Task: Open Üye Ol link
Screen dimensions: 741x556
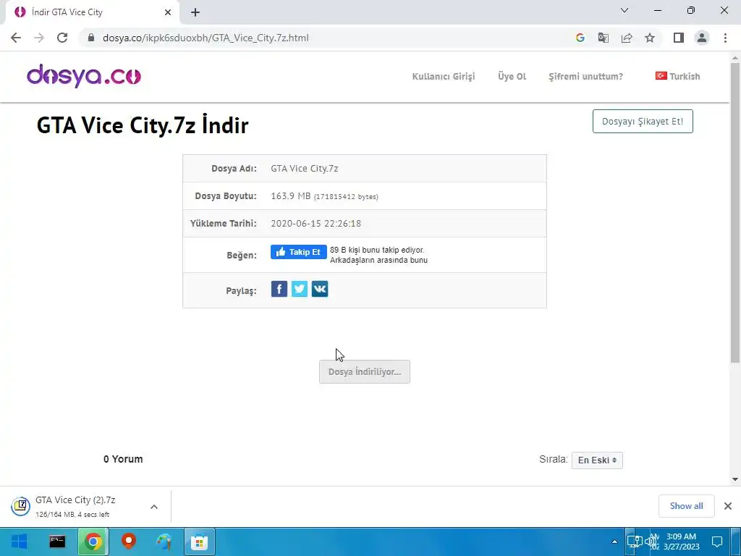Action: 512,77
